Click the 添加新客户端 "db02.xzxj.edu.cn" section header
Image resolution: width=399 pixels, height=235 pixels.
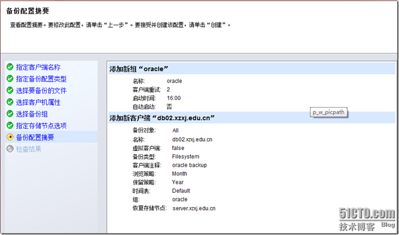[252, 118]
